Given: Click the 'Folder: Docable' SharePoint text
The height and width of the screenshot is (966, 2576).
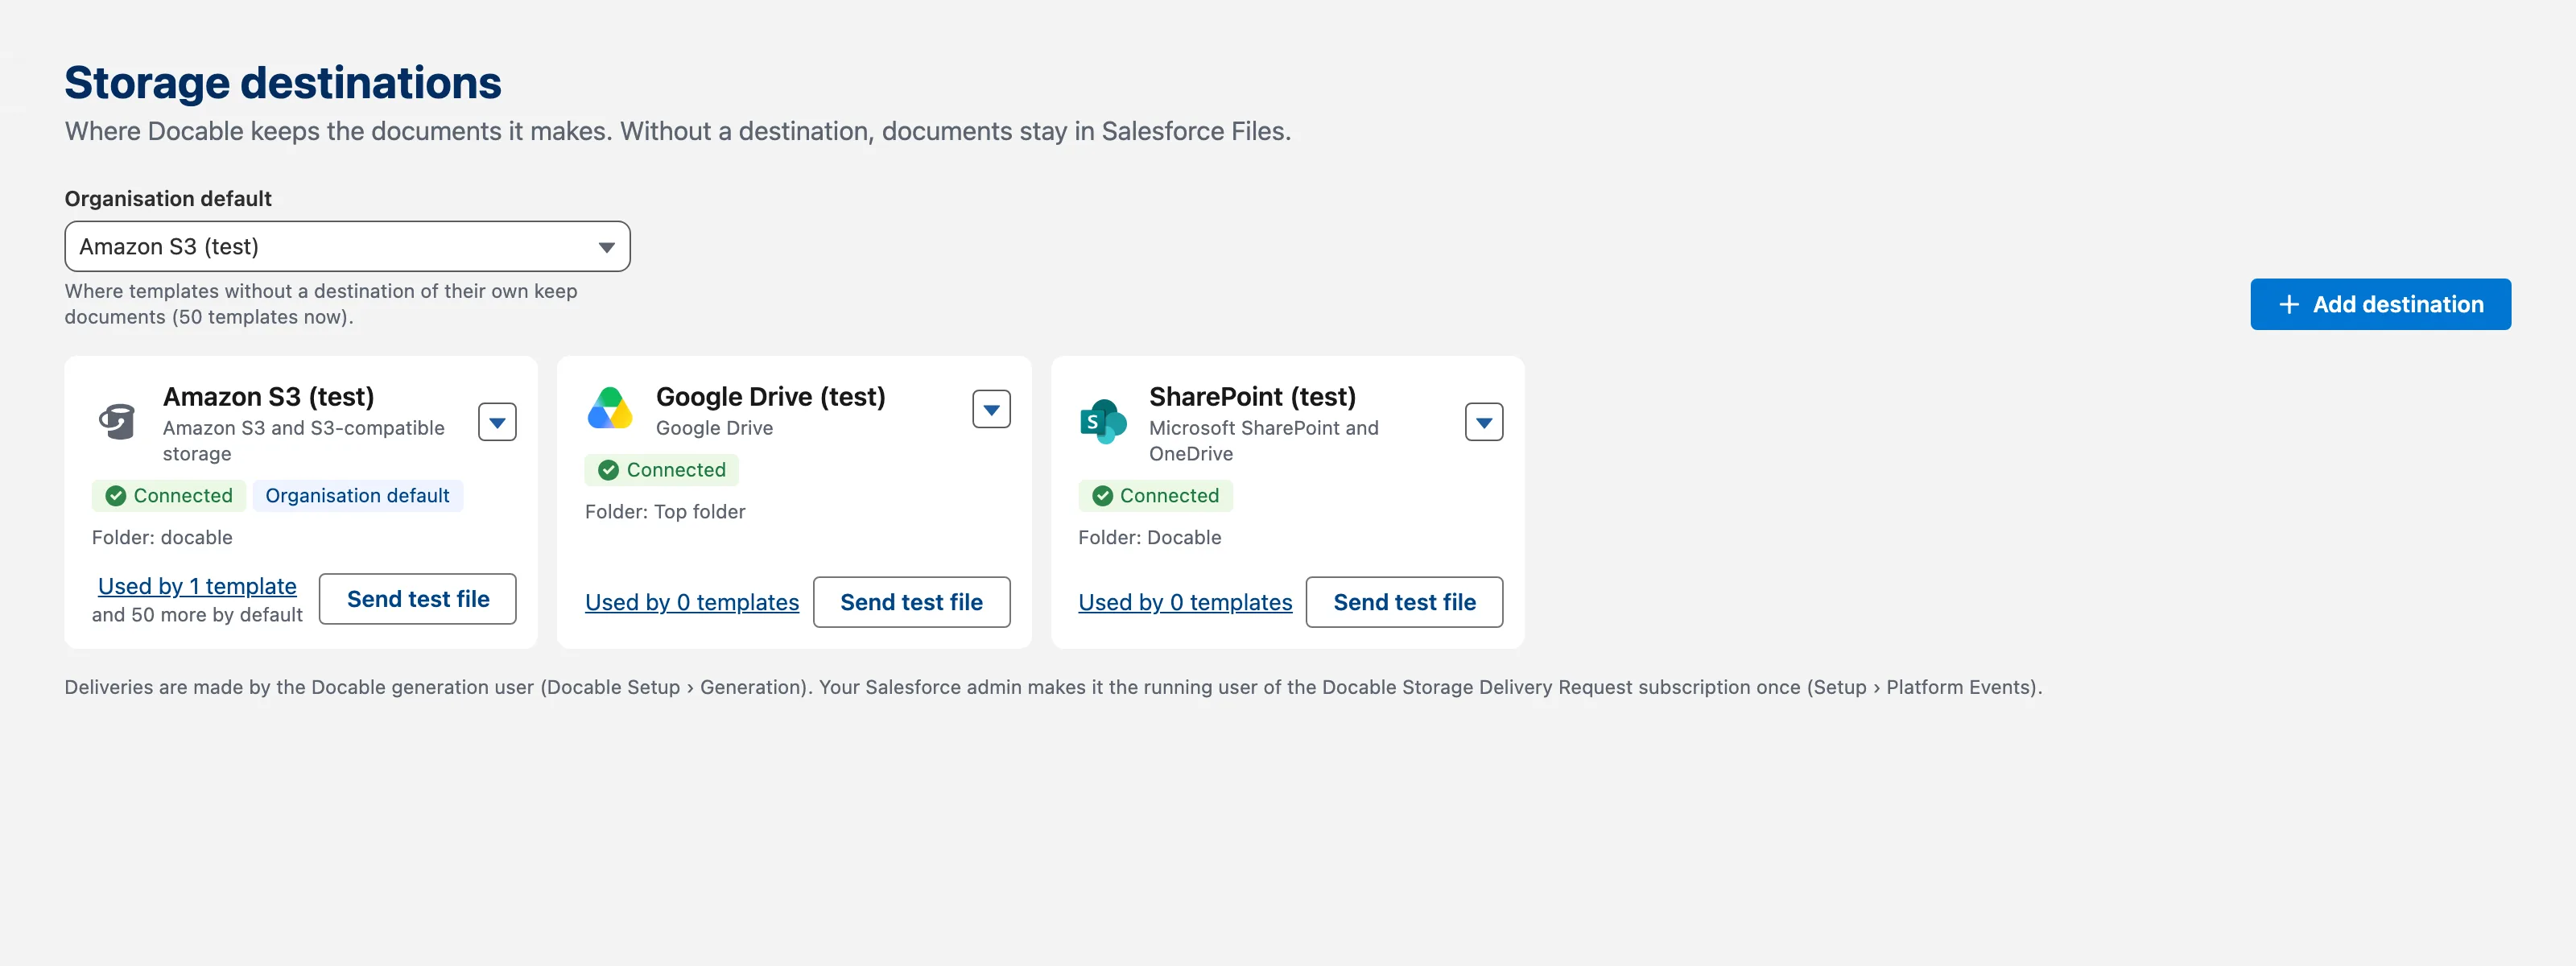Looking at the screenshot, I should click(x=1149, y=538).
